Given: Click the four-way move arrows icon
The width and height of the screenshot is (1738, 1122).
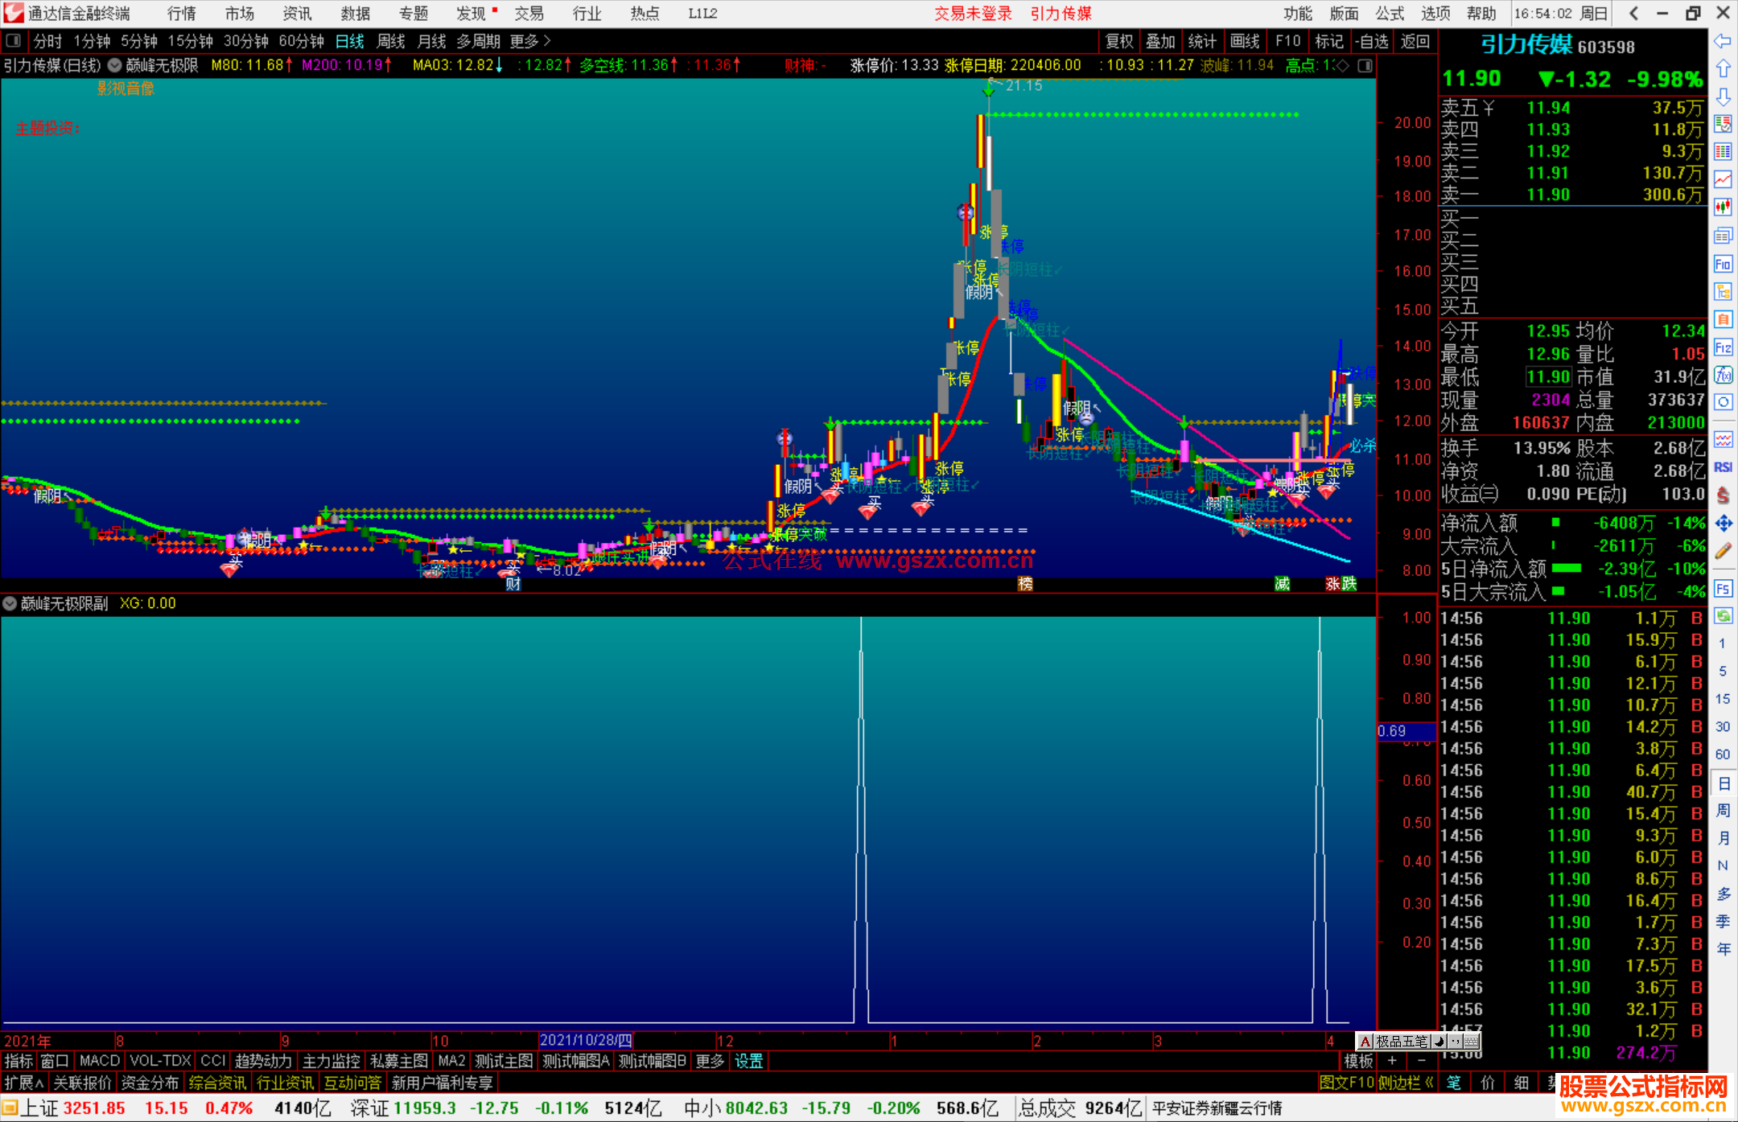Looking at the screenshot, I should point(1723,524).
